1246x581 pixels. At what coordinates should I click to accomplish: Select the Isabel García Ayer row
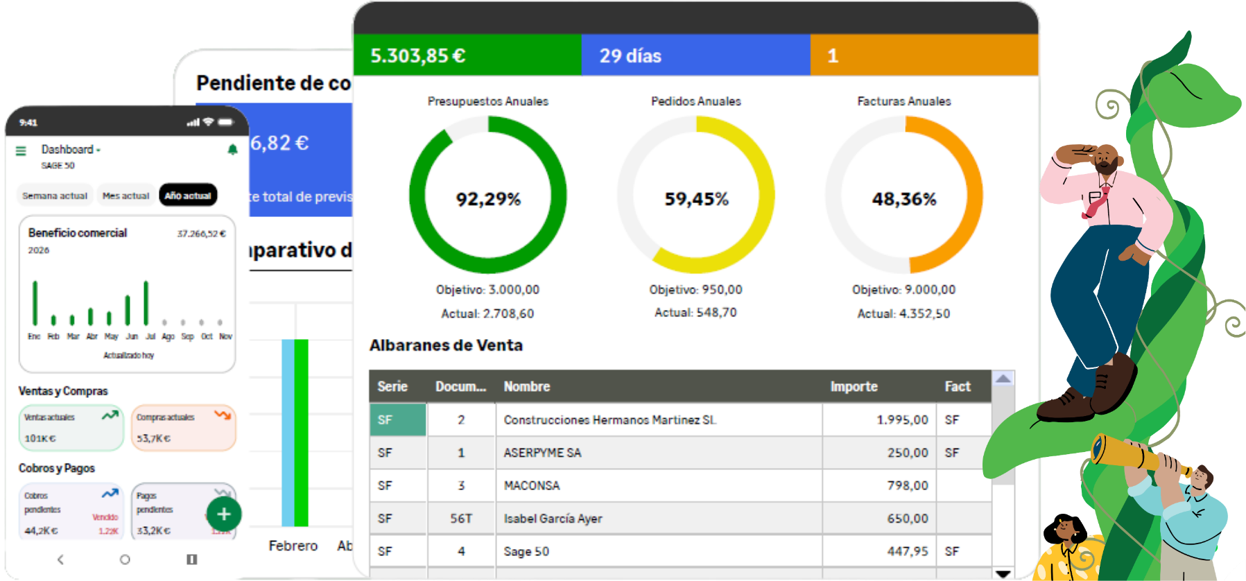pyautogui.click(x=681, y=519)
